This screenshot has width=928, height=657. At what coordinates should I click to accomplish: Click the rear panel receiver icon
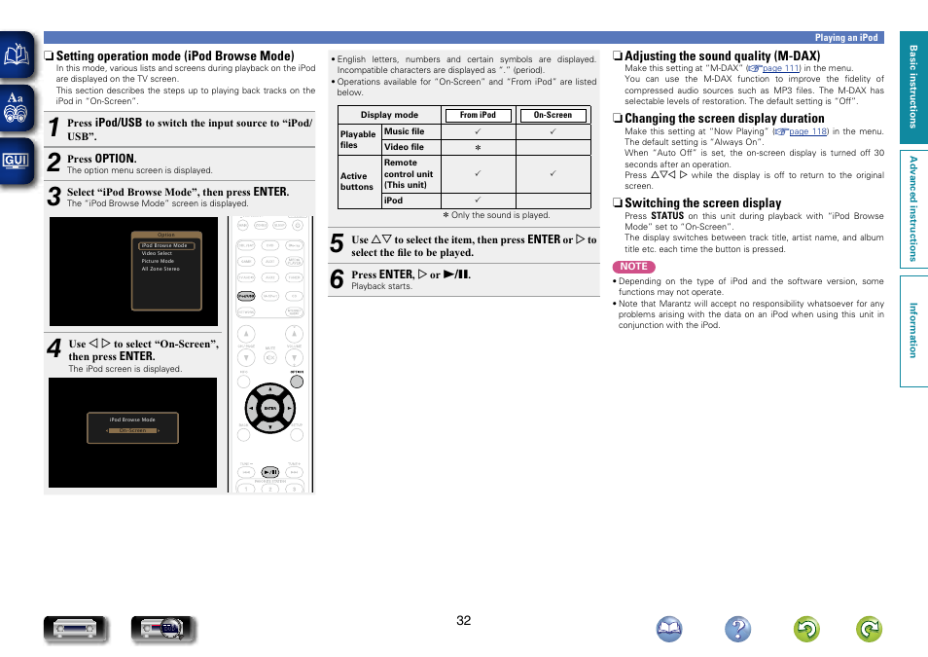pos(162,629)
